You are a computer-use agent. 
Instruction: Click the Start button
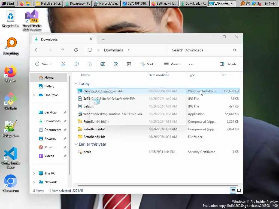pos(8,4)
